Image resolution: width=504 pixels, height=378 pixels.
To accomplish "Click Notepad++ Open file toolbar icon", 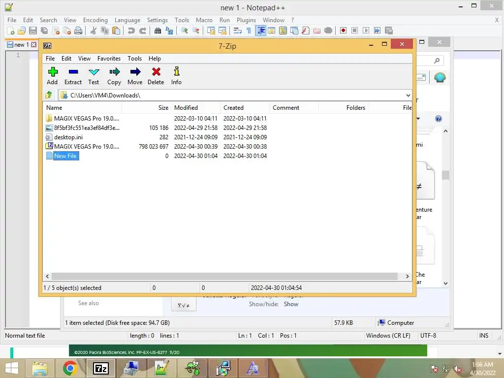I will pyautogui.click(x=22, y=31).
